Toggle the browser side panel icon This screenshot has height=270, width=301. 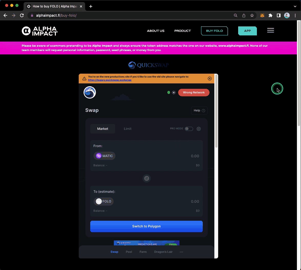[278, 16]
